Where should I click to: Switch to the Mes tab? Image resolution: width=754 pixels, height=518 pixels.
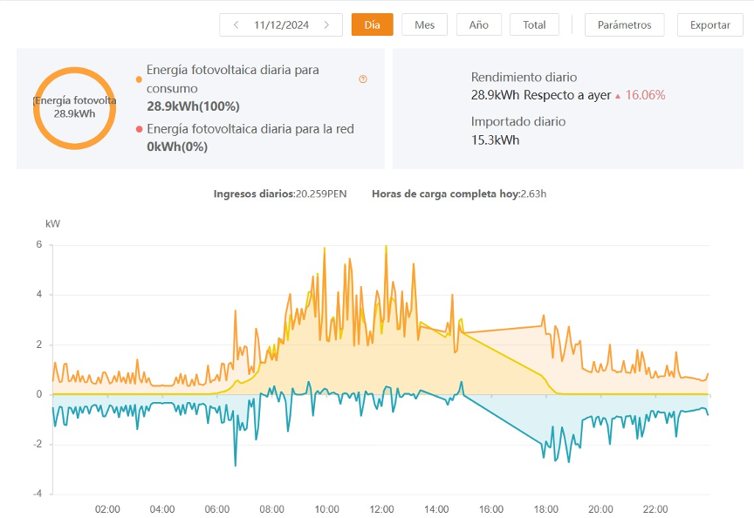425,25
